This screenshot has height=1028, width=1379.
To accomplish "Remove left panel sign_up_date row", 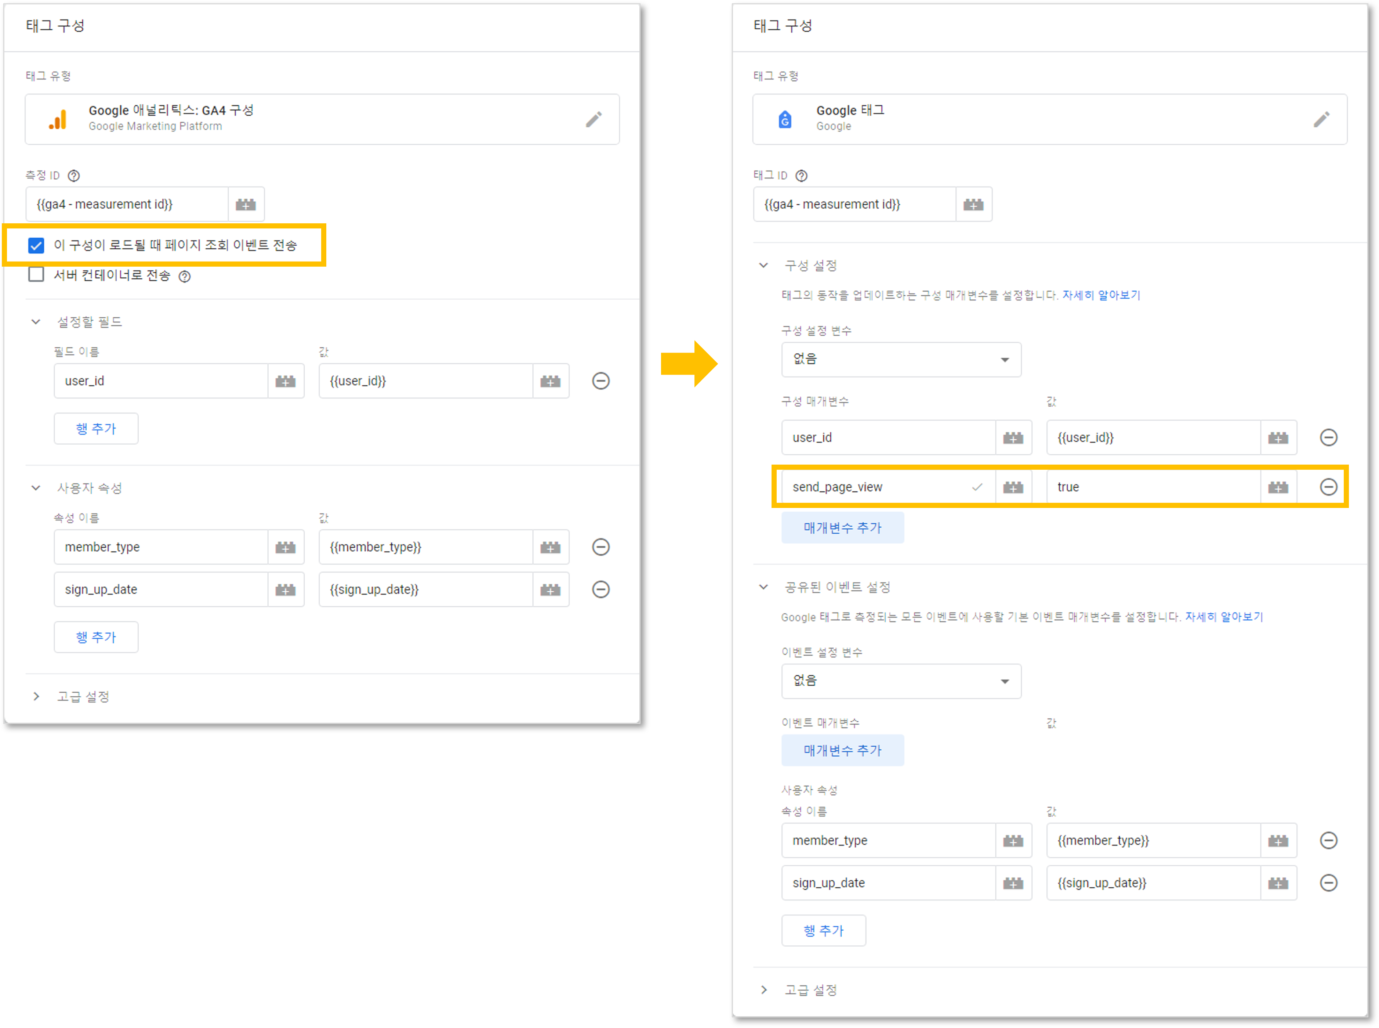I will [600, 589].
